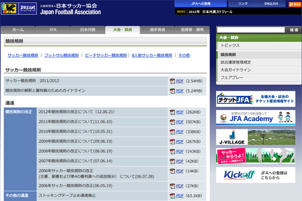Viewport: 302px width, 201px height.
Task: Click the 大会・試合 sidebar header
Action: tap(259, 38)
